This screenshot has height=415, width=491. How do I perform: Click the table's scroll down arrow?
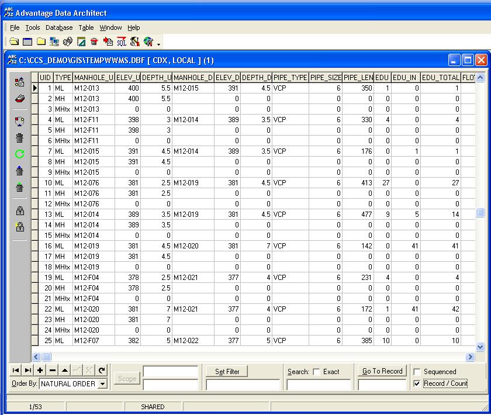click(x=480, y=347)
